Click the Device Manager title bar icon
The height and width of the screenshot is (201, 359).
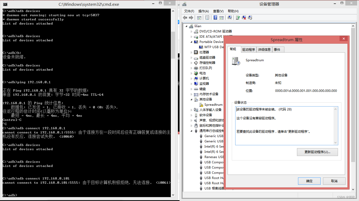pyautogui.click(x=184, y=4)
